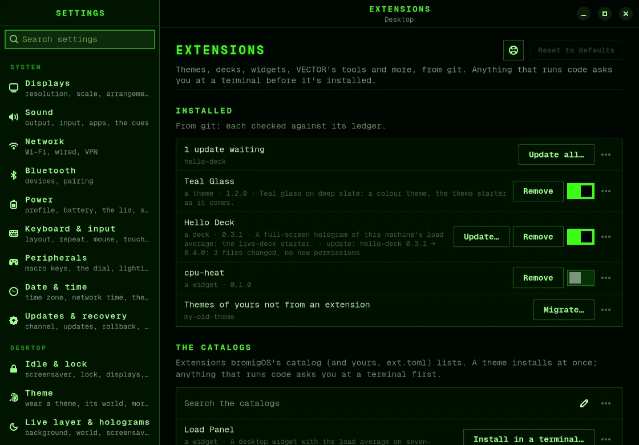
Task: Click 'THE CATALOGS' section heading
Action: [213, 347]
